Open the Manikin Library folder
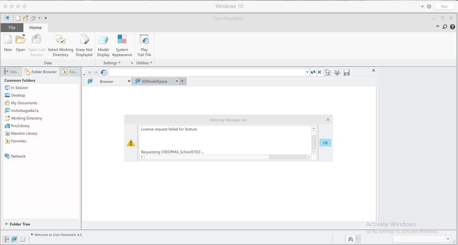 coord(21,133)
